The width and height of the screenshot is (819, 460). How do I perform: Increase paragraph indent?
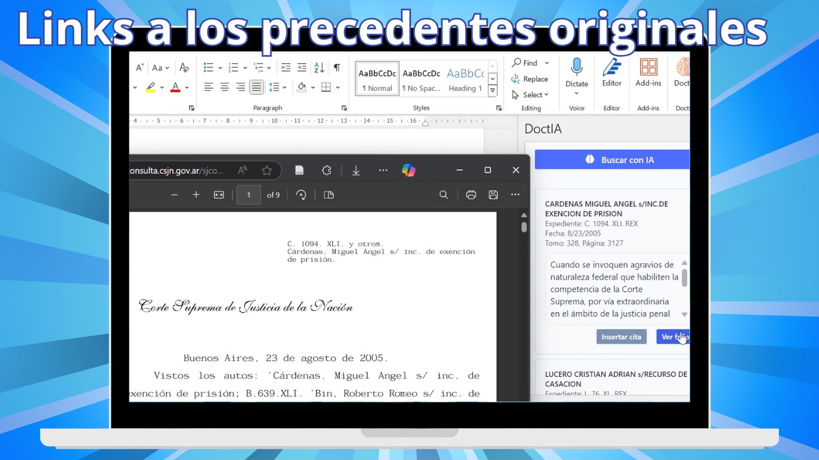pos(302,68)
